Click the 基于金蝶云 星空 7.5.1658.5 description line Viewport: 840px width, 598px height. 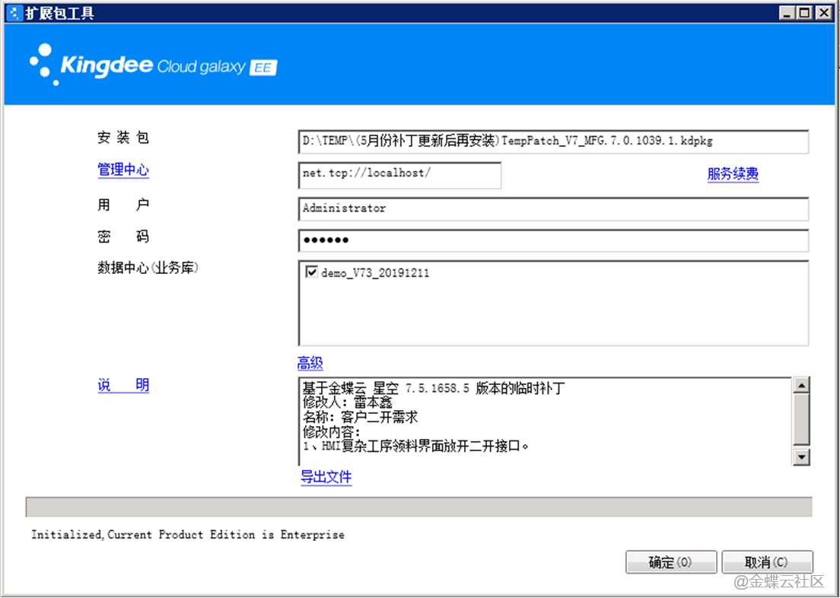(x=434, y=388)
